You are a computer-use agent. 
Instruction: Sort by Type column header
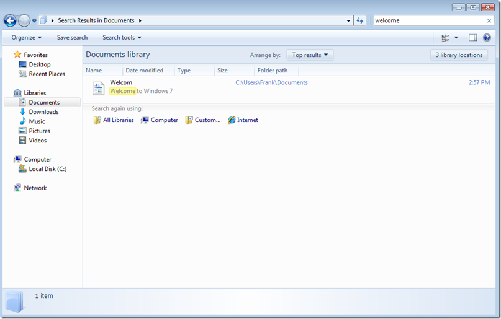pyautogui.click(x=194, y=71)
